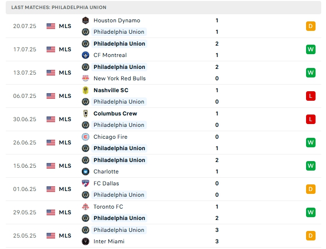
Task: Click the loss badge for Nashville SC match
Action: (311, 96)
